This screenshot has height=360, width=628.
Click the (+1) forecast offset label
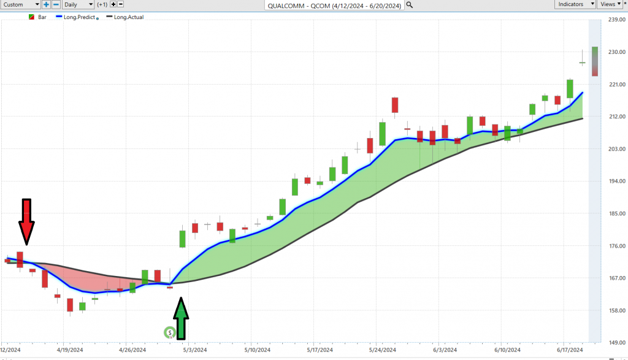tap(102, 4)
